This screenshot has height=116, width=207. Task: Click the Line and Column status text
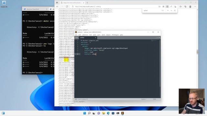(x=83, y=99)
